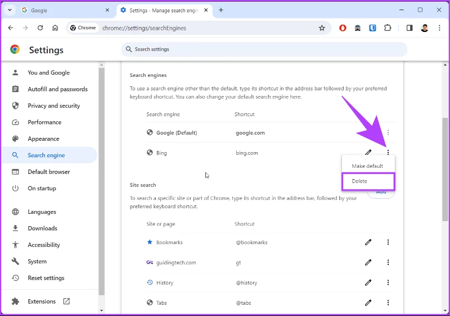Switch to the Google tab
The image size is (450, 316).
65,10
